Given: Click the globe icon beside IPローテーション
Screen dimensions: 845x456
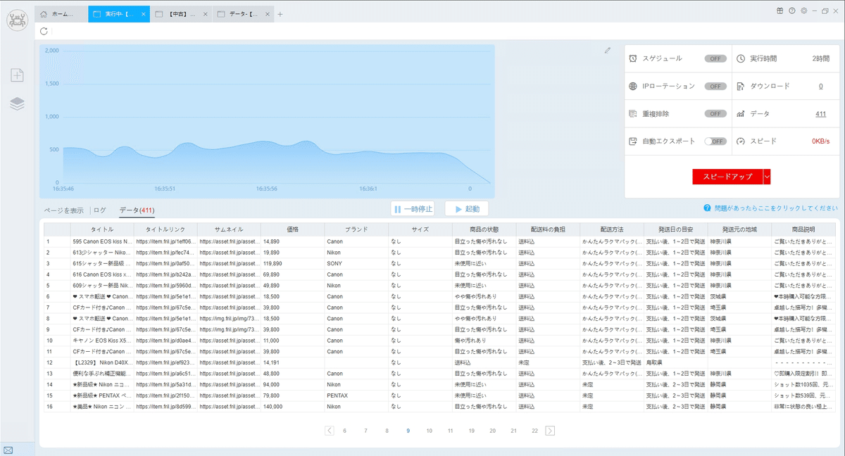Looking at the screenshot, I should pyautogui.click(x=633, y=86).
